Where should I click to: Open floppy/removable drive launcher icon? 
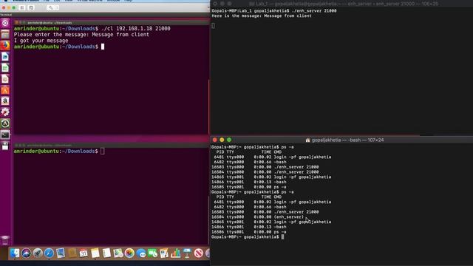(5, 146)
